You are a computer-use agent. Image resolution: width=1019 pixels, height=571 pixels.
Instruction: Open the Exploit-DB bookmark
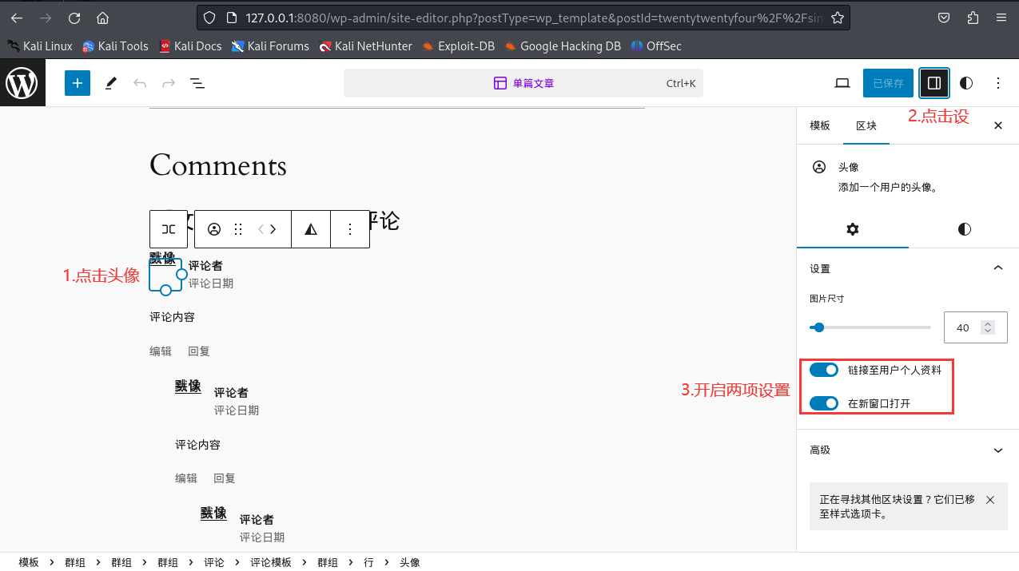459,46
